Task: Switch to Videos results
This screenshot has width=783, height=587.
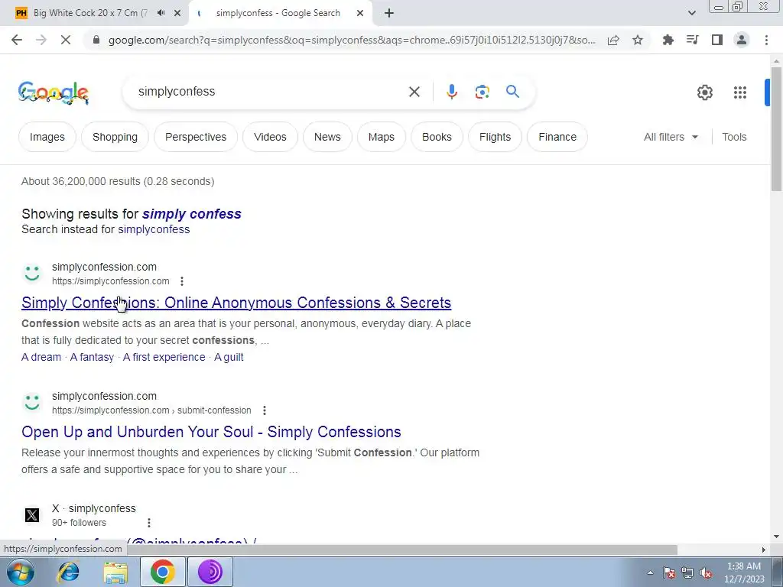Action: (270, 137)
